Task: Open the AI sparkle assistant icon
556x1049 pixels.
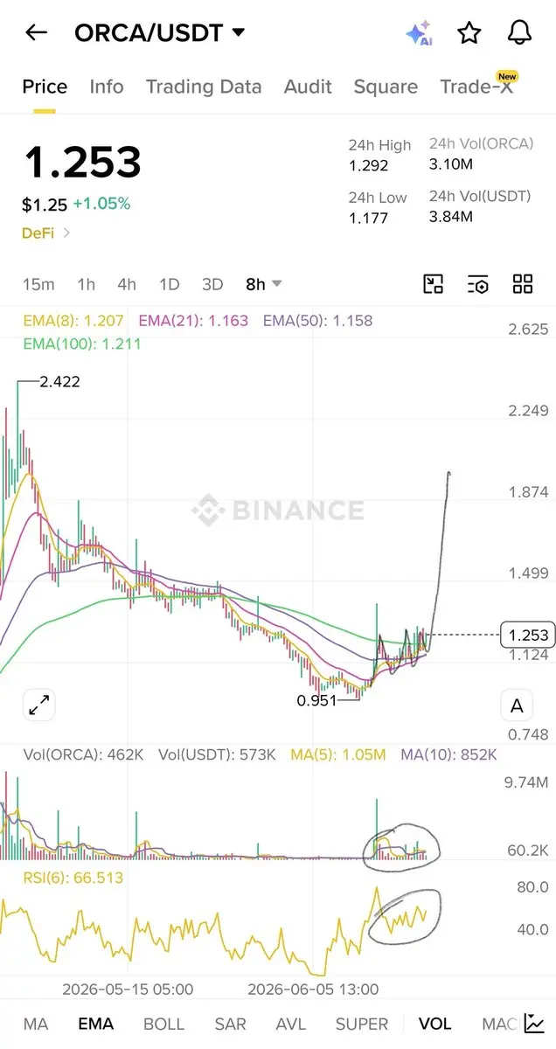Action: [x=420, y=33]
